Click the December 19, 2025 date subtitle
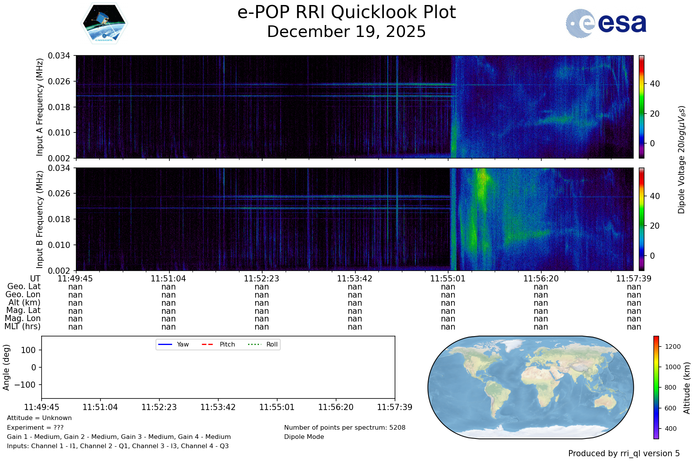Viewport: 693px width, 462px height. click(x=346, y=32)
